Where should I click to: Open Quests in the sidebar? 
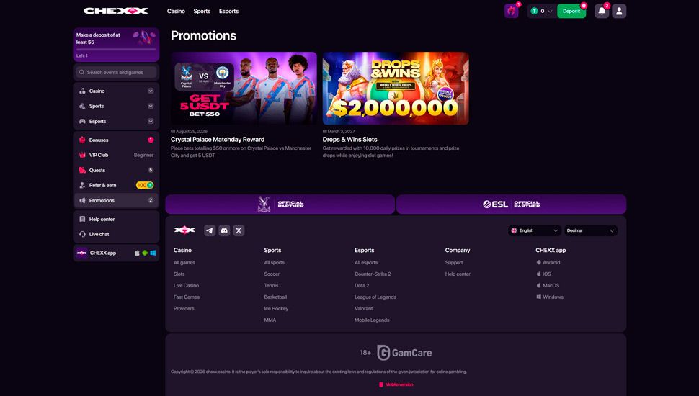pyautogui.click(x=116, y=170)
